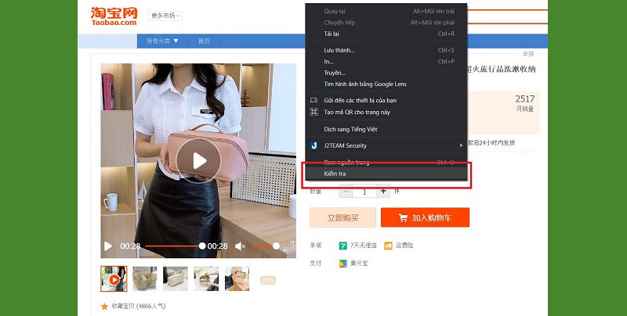Click the 举报 report link
The height and width of the screenshot is (316, 627).
528,54
